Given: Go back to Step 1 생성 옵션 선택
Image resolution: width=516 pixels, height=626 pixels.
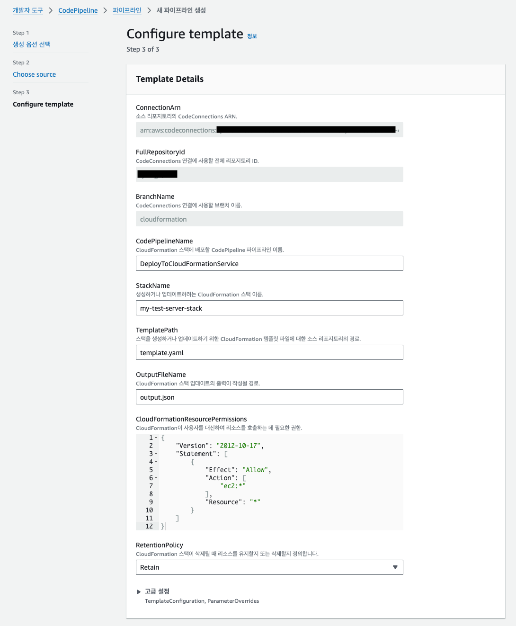Looking at the screenshot, I should [32, 45].
